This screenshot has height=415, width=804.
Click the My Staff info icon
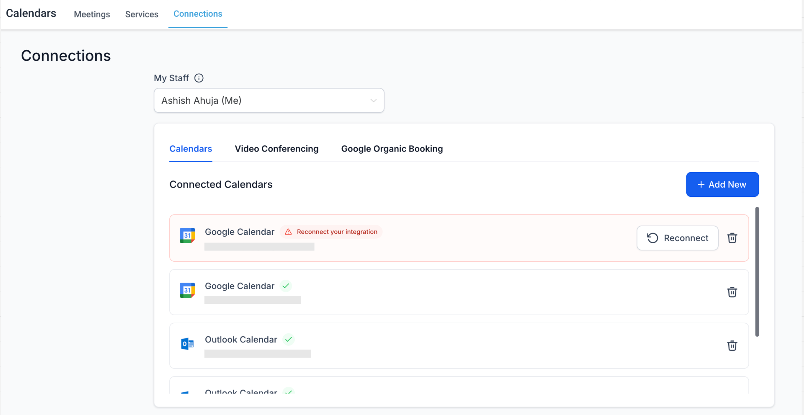click(x=199, y=78)
